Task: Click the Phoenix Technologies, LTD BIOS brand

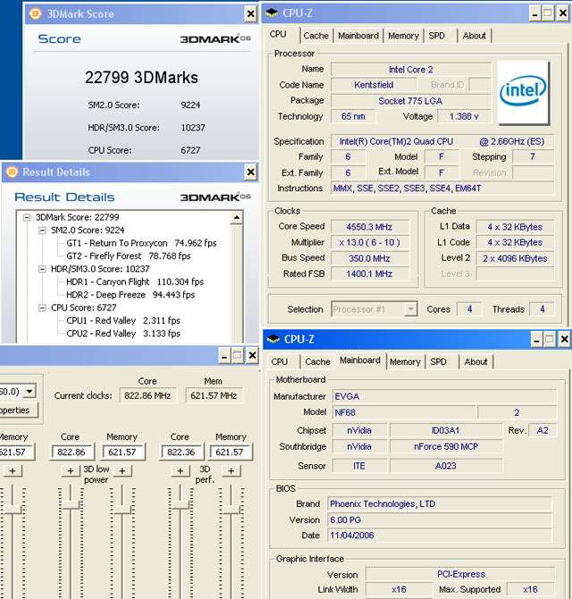Action: point(440,504)
